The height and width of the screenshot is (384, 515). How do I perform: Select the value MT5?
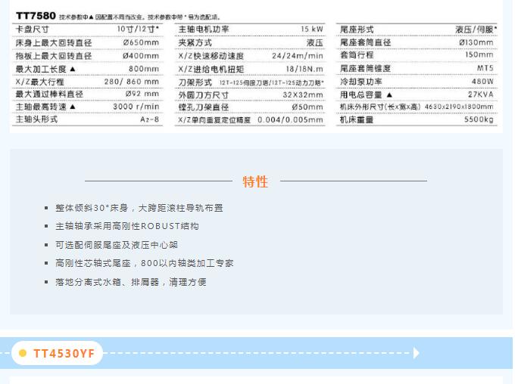click(485, 68)
